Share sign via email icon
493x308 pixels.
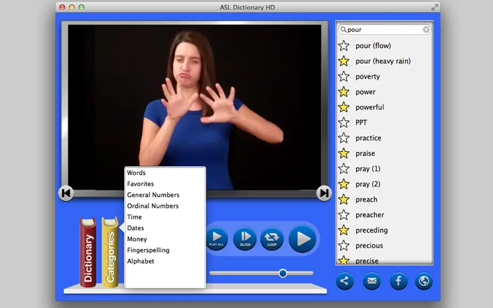tap(372, 281)
